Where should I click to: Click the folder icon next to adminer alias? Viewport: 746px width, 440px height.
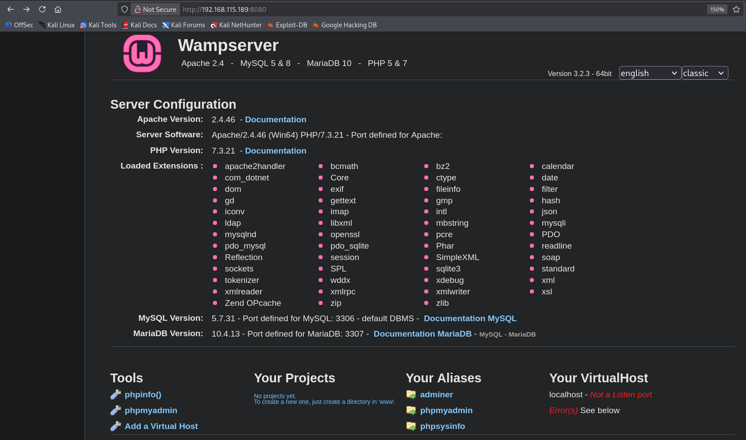pyautogui.click(x=411, y=395)
